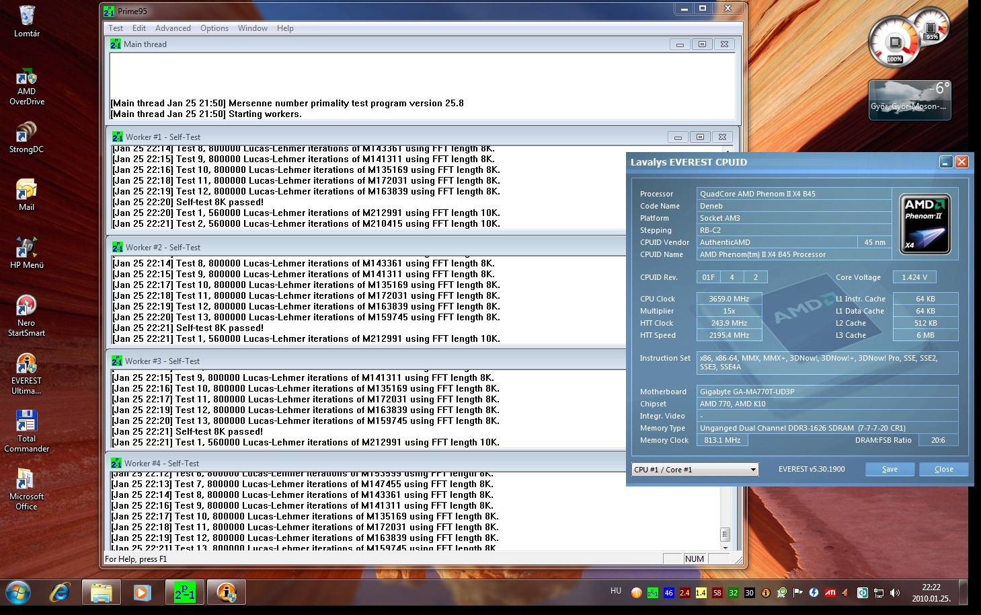Open Total Commander desktop shortcut

(x=27, y=431)
